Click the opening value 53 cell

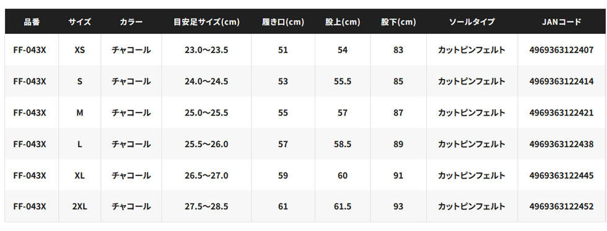click(x=283, y=82)
